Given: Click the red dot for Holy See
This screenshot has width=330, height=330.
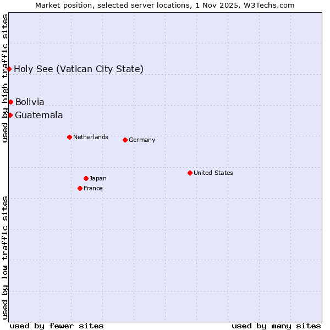Looking at the screenshot, I should 9,69.
